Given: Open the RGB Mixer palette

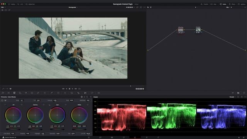Looking at the screenshot, I should tap(26, 93).
